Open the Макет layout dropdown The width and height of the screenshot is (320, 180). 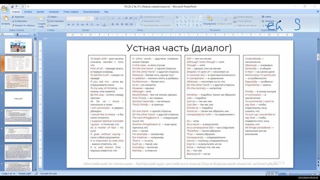click(53, 16)
